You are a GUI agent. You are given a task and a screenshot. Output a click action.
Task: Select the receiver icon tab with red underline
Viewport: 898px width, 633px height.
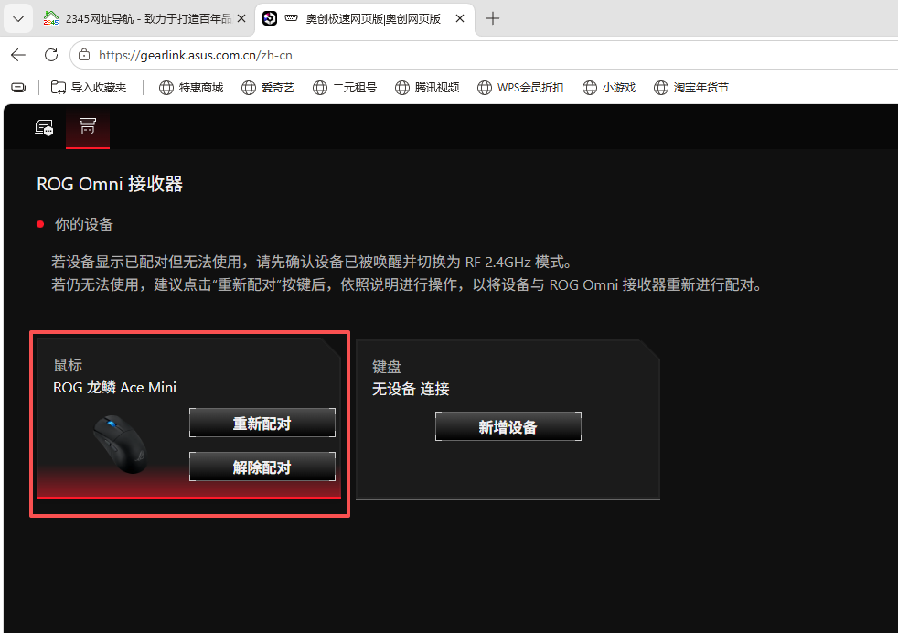tap(88, 127)
